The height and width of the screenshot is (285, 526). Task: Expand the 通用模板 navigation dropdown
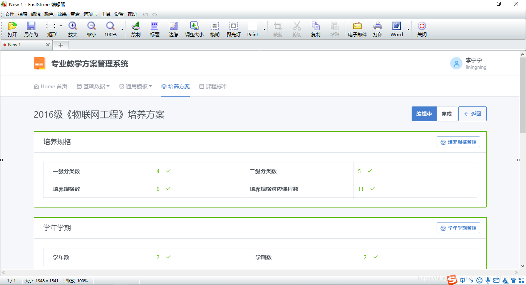coord(136,86)
